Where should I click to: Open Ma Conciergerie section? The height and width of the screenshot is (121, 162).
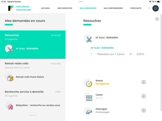113,8
